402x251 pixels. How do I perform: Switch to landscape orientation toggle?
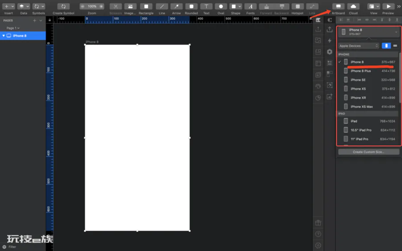(x=395, y=45)
